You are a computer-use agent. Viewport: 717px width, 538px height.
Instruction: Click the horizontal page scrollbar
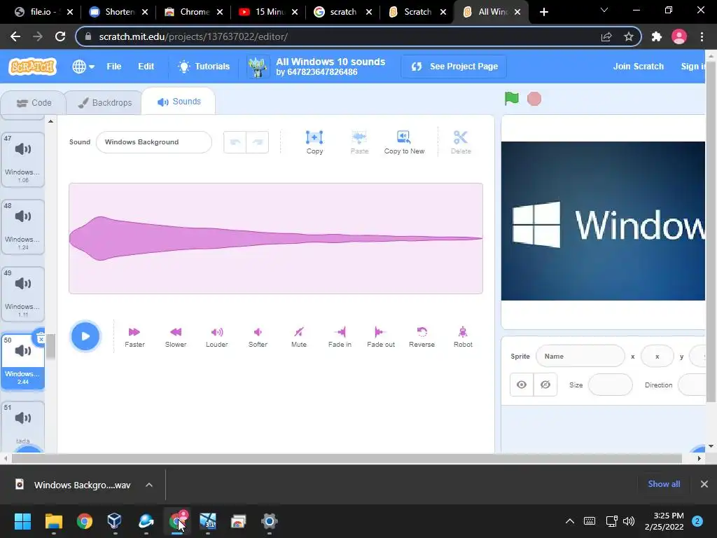point(347,458)
